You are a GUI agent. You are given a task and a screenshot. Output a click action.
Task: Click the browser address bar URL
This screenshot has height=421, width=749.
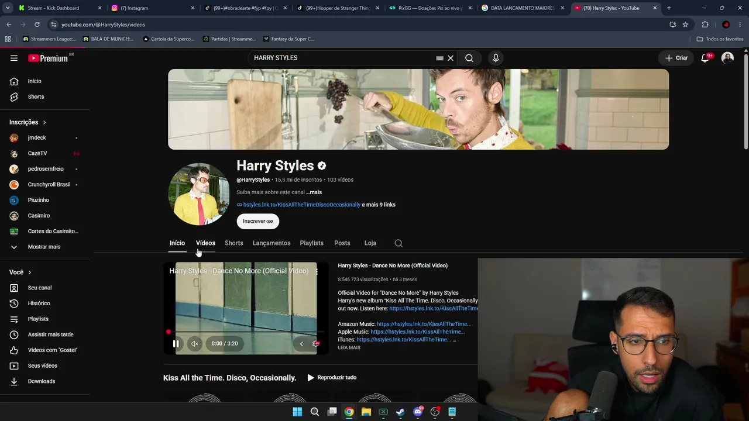click(103, 25)
